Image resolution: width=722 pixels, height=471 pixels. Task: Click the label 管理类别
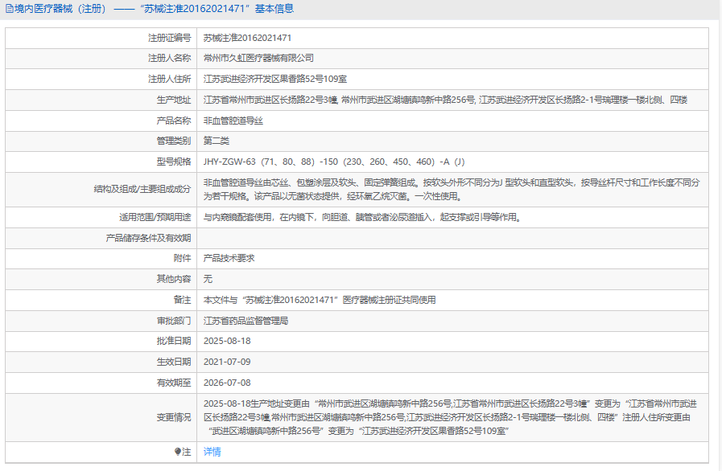pyautogui.click(x=174, y=141)
